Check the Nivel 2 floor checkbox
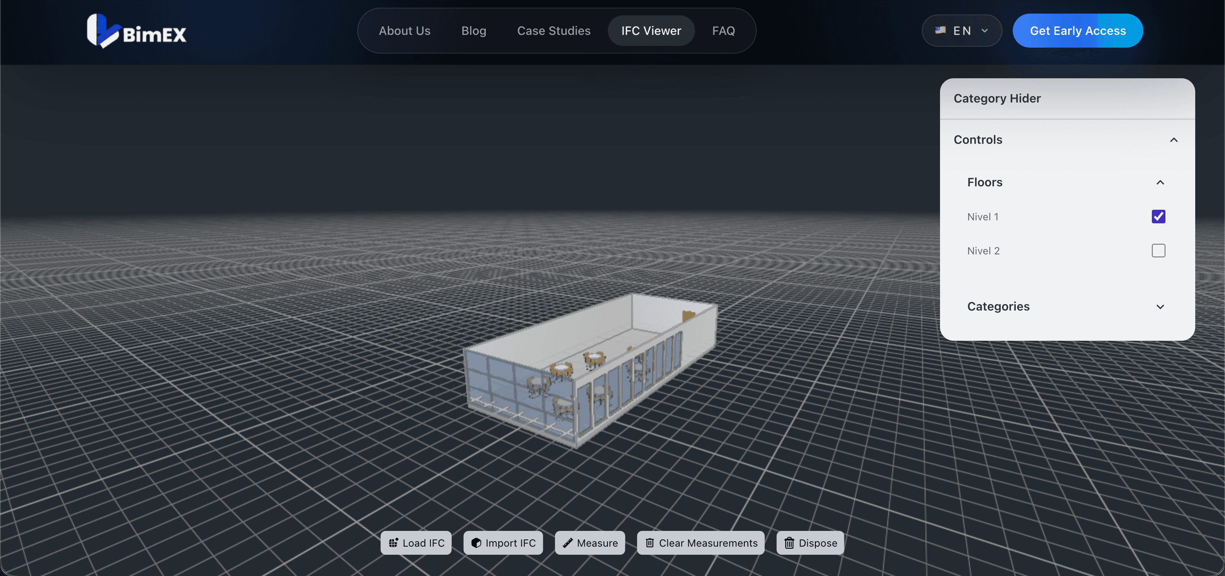1225x576 pixels. pyautogui.click(x=1158, y=251)
